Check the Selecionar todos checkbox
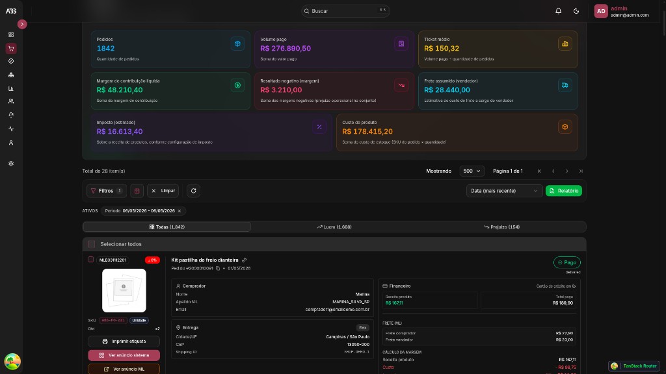 [91, 244]
